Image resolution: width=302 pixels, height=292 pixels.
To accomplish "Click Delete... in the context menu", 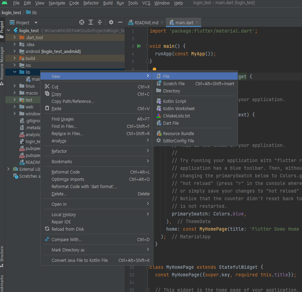I will pyautogui.click(x=97, y=194).
